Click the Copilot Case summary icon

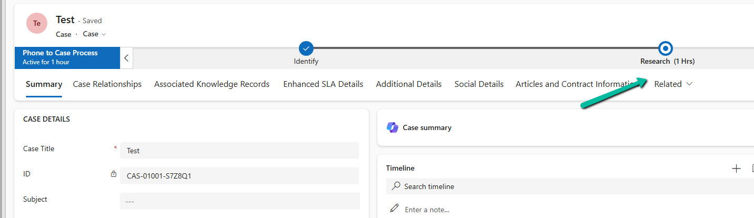pos(392,127)
